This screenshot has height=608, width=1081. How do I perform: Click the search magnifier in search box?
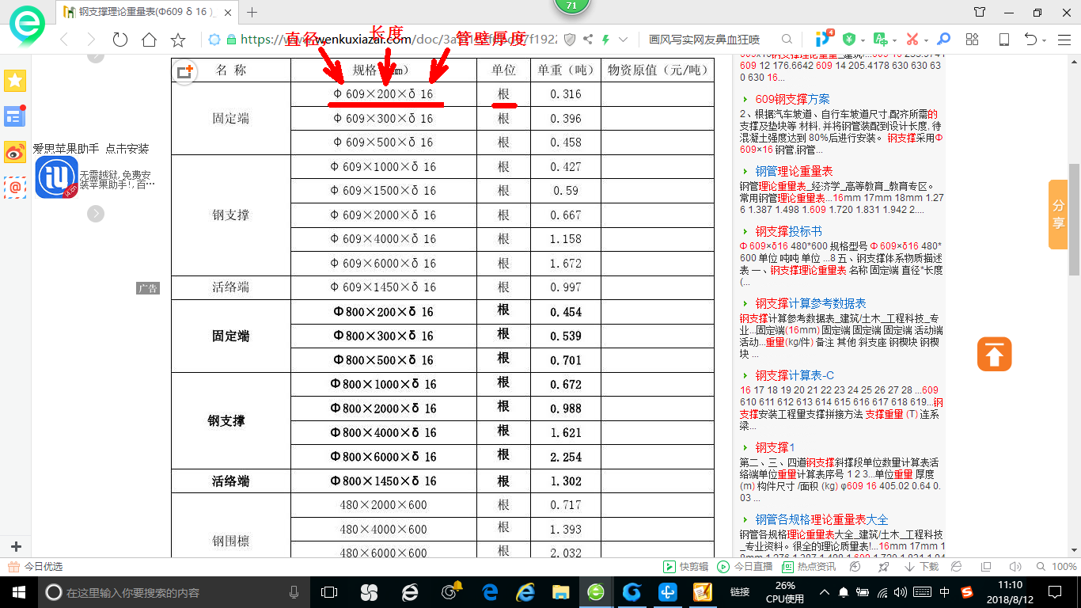tap(787, 40)
